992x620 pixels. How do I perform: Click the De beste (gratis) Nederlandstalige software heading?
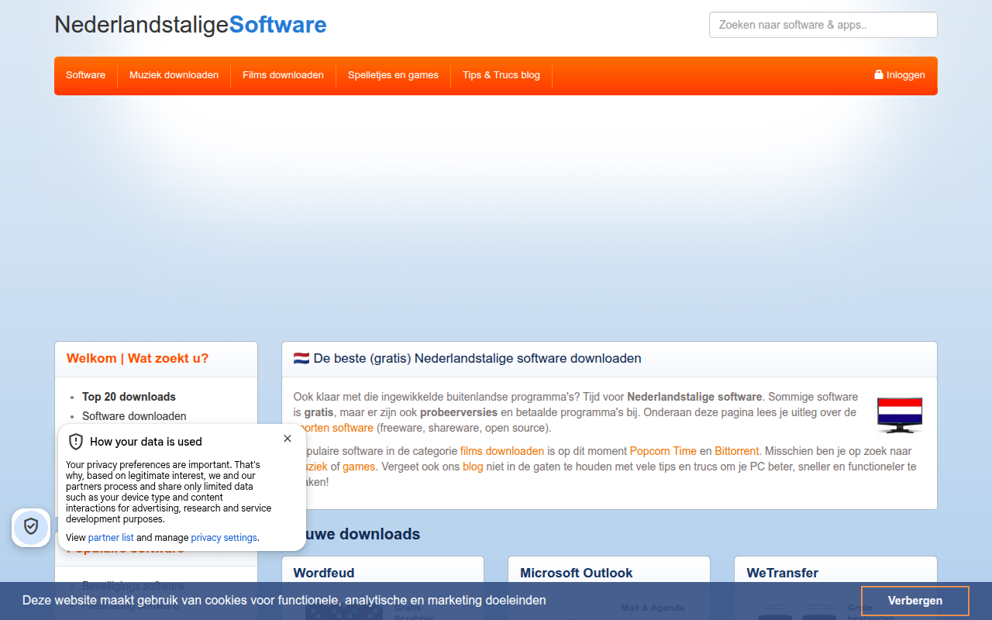[467, 358]
